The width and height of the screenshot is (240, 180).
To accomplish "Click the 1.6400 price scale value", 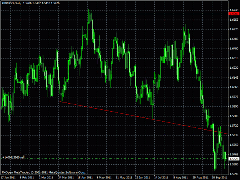I will coord(234,48).
